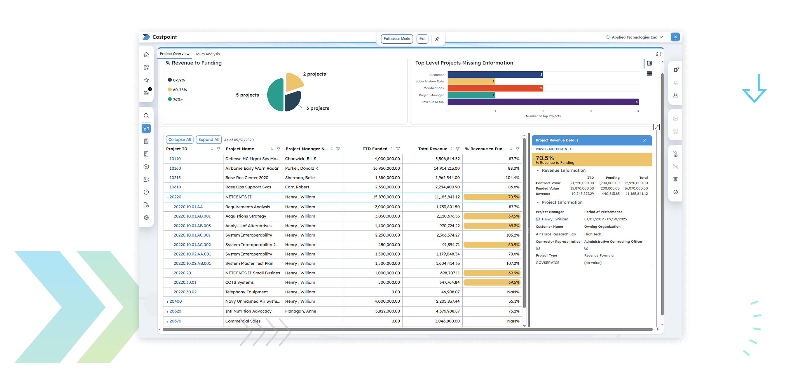Open the people icon in sidebar
Screen dimensions: 806x374
pyautogui.click(x=146, y=179)
